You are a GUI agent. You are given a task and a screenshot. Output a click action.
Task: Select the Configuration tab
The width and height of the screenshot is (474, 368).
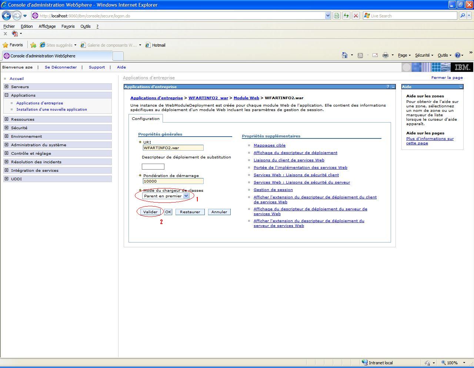click(x=146, y=118)
